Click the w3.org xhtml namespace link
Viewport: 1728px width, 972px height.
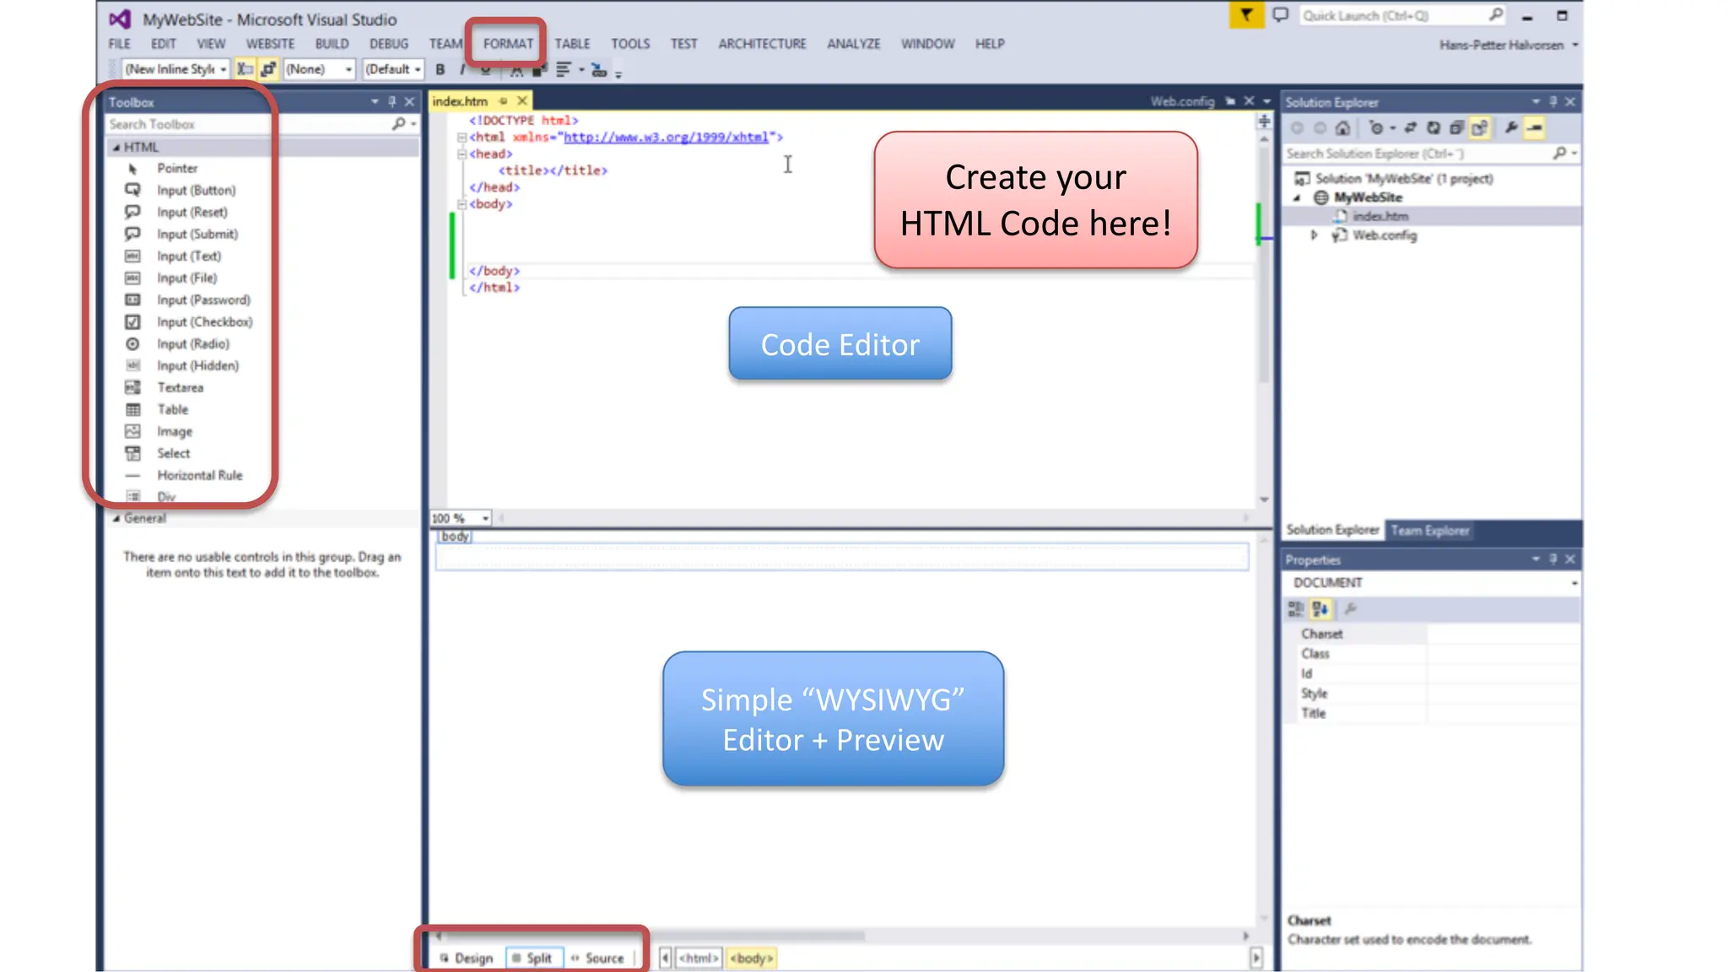[x=667, y=137]
